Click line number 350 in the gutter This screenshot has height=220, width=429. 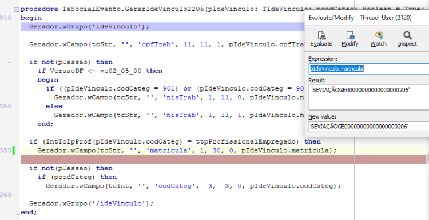6,106
